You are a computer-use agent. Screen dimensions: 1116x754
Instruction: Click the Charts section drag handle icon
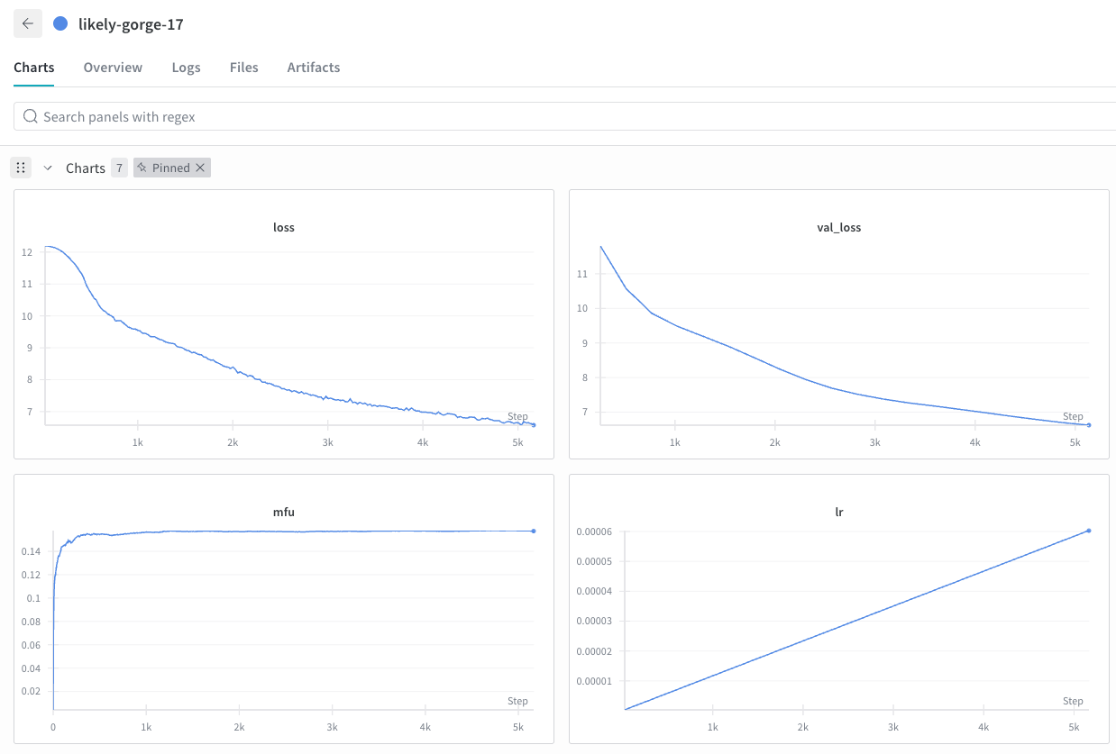(21, 168)
